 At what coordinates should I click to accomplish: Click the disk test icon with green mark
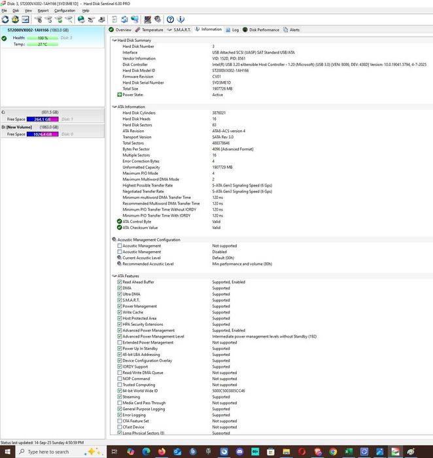click(59, 20)
